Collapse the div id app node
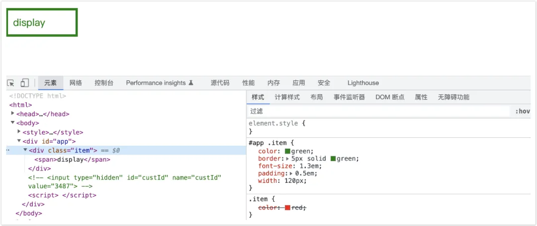The height and width of the screenshot is (226, 537). pos(19,141)
